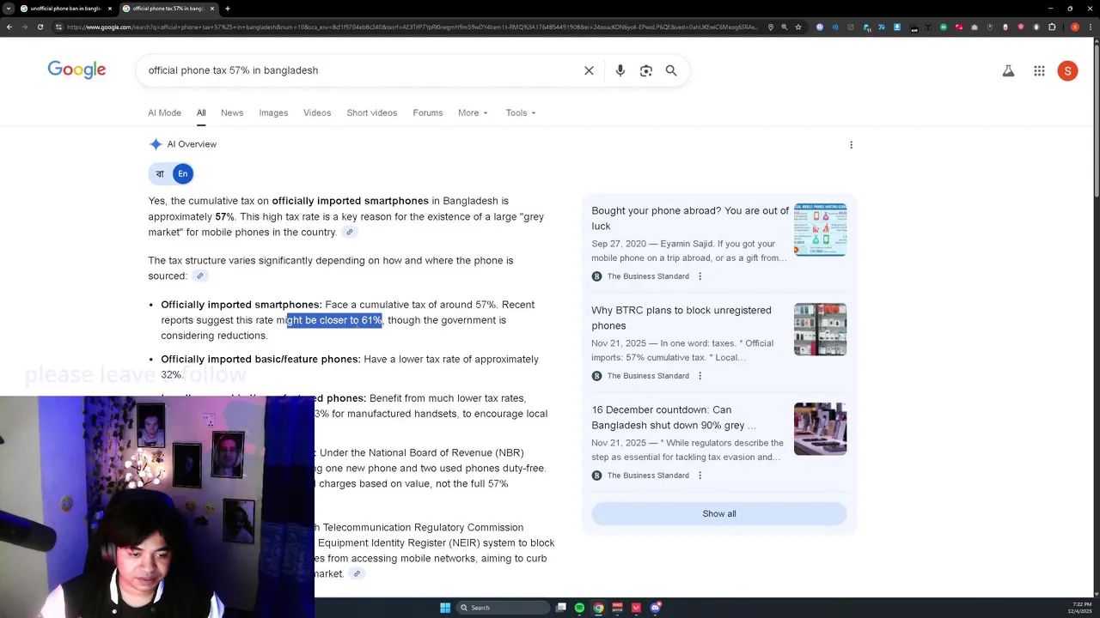Click the Chrome address bar URL
Viewport: 1100px width, 618px height.
(412, 27)
